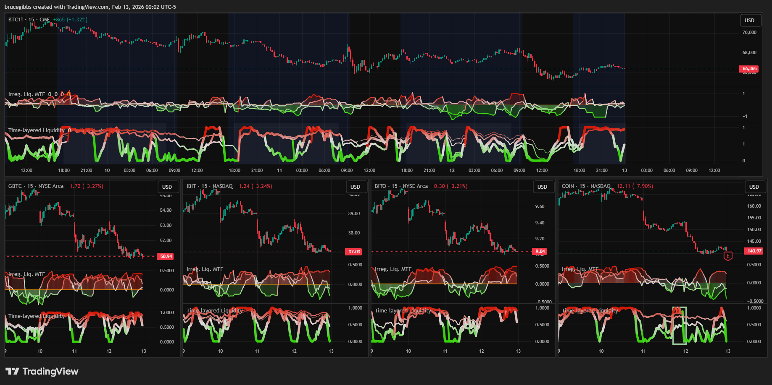Image resolution: width=772 pixels, height=385 pixels.
Task: Click the 66,365 BTC price label
Action: [x=749, y=69]
